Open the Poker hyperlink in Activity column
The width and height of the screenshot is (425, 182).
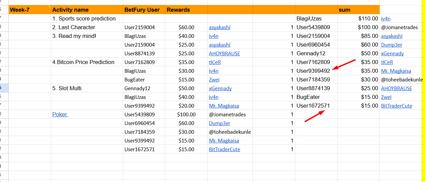[60, 114]
